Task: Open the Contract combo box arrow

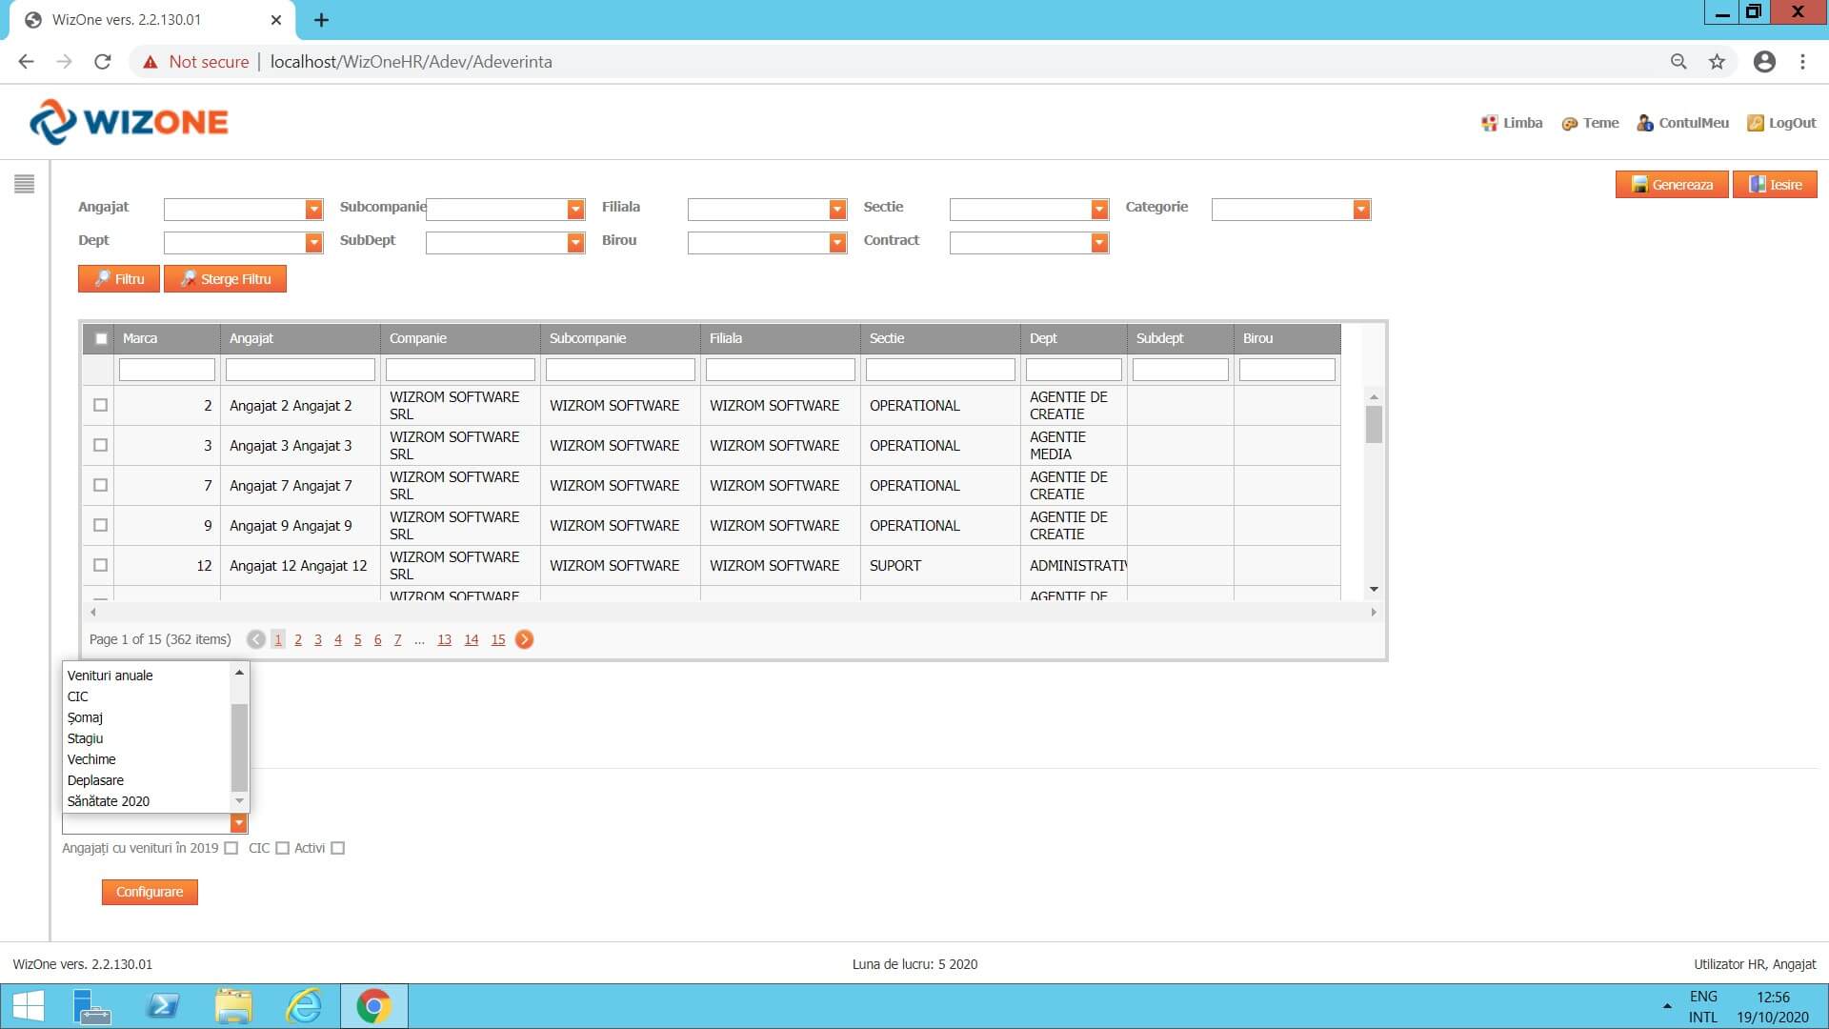Action: pyautogui.click(x=1099, y=243)
